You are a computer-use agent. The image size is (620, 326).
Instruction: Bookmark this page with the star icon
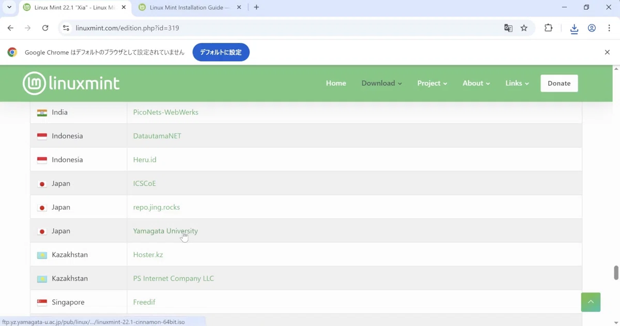524,28
